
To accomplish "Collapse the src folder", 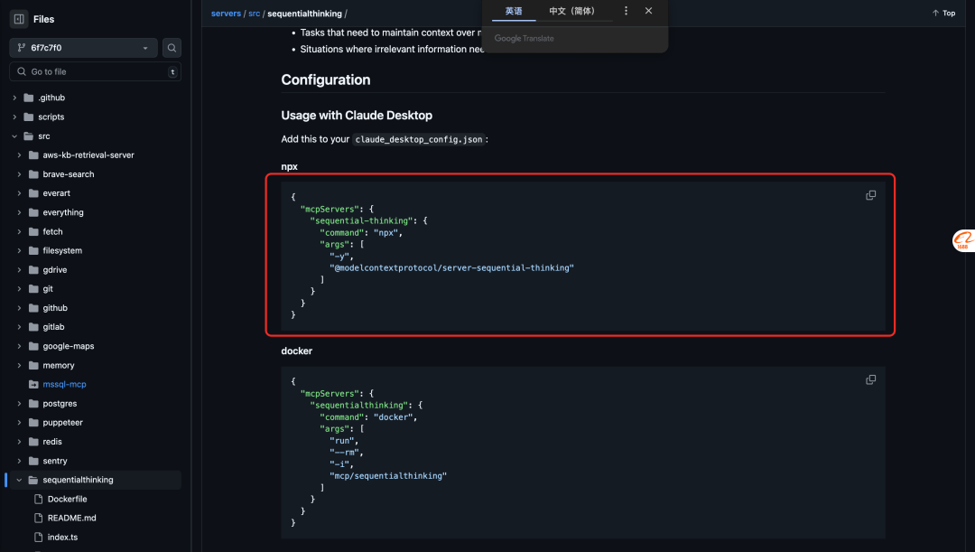I will pyautogui.click(x=14, y=136).
